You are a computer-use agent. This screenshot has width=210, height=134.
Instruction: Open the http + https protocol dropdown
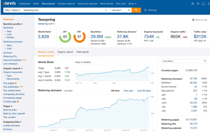pos(12,10)
